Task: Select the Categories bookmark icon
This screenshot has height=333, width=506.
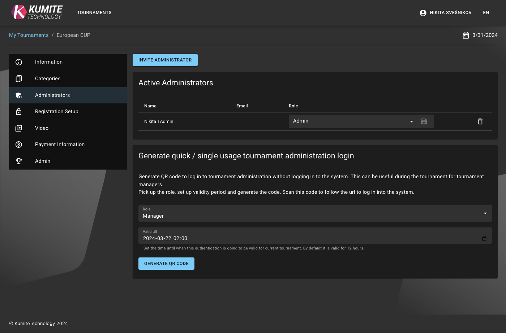Action: pos(19,78)
